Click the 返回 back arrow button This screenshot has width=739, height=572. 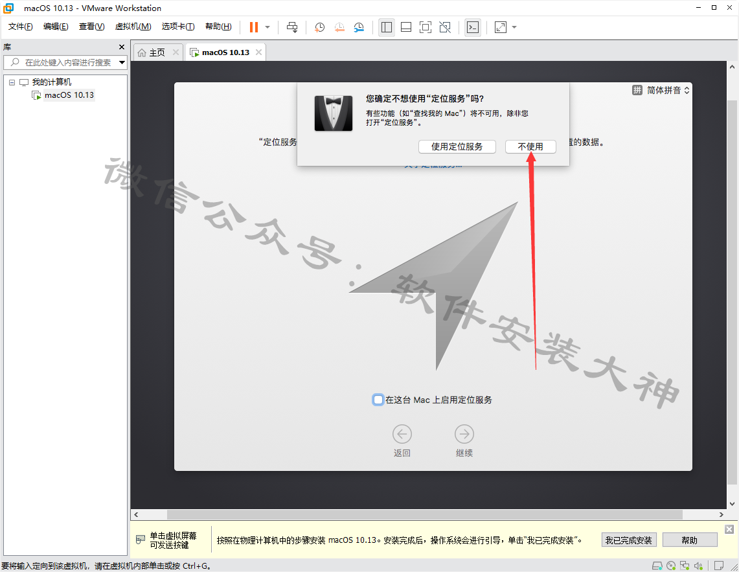coord(402,434)
